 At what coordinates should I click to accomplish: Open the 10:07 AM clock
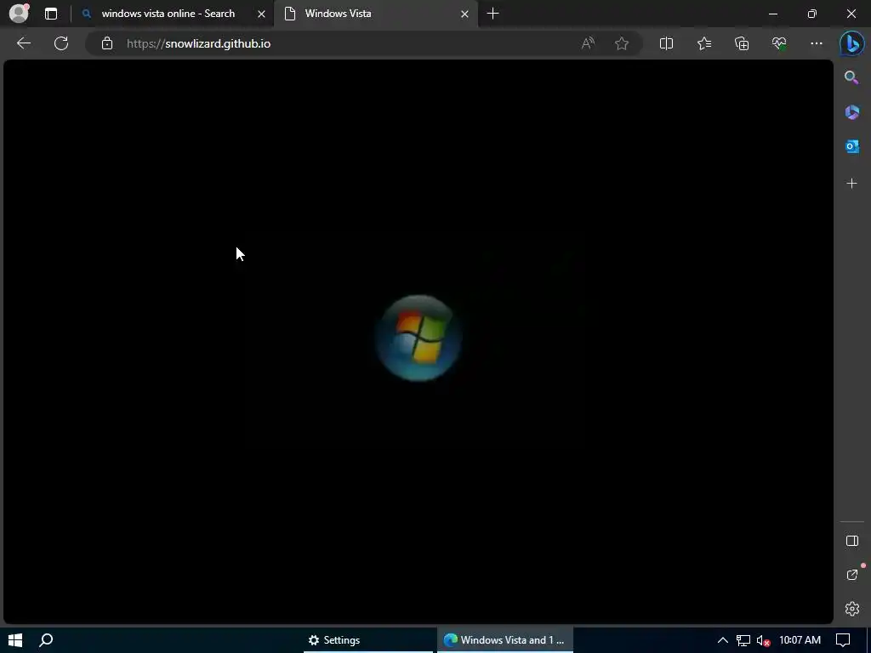click(x=800, y=640)
